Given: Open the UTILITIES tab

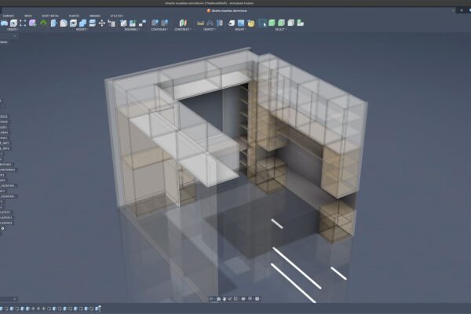Looking at the screenshot, I should click(116, 16).
